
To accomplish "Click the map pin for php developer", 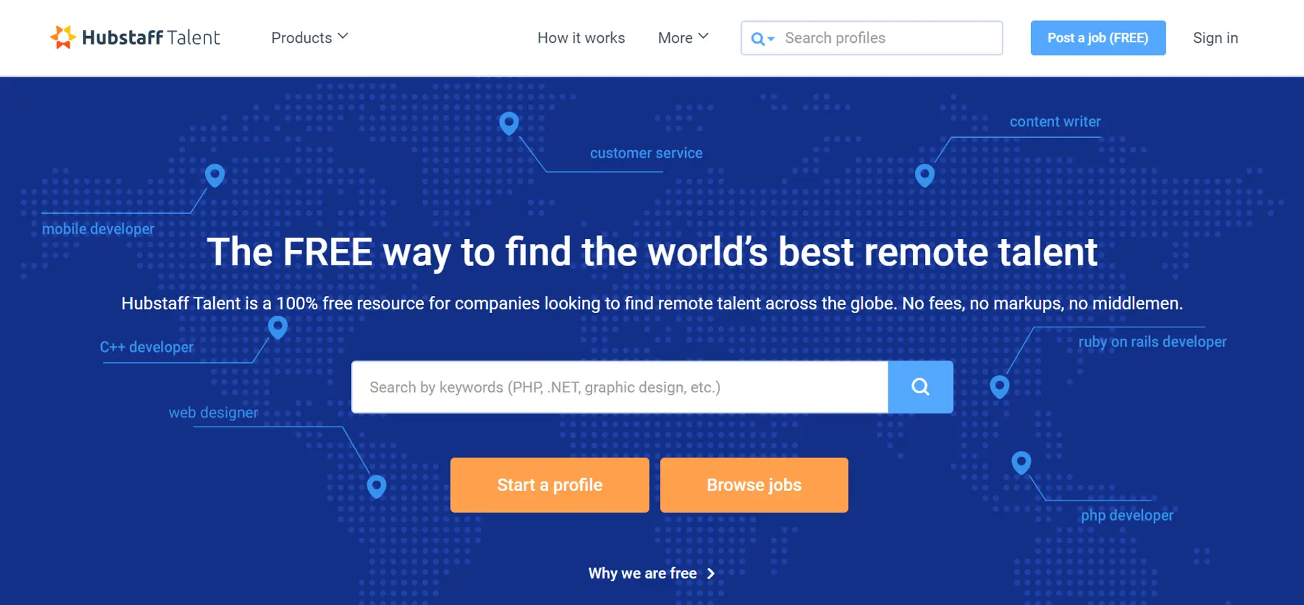I will [1021, 462].
